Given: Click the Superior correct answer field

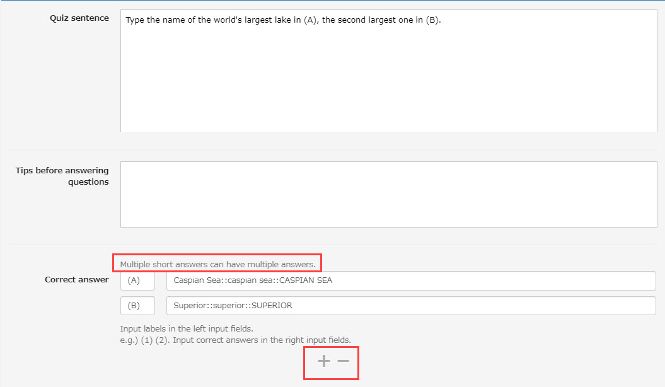Looking at the screenshot, I should 411,306.
